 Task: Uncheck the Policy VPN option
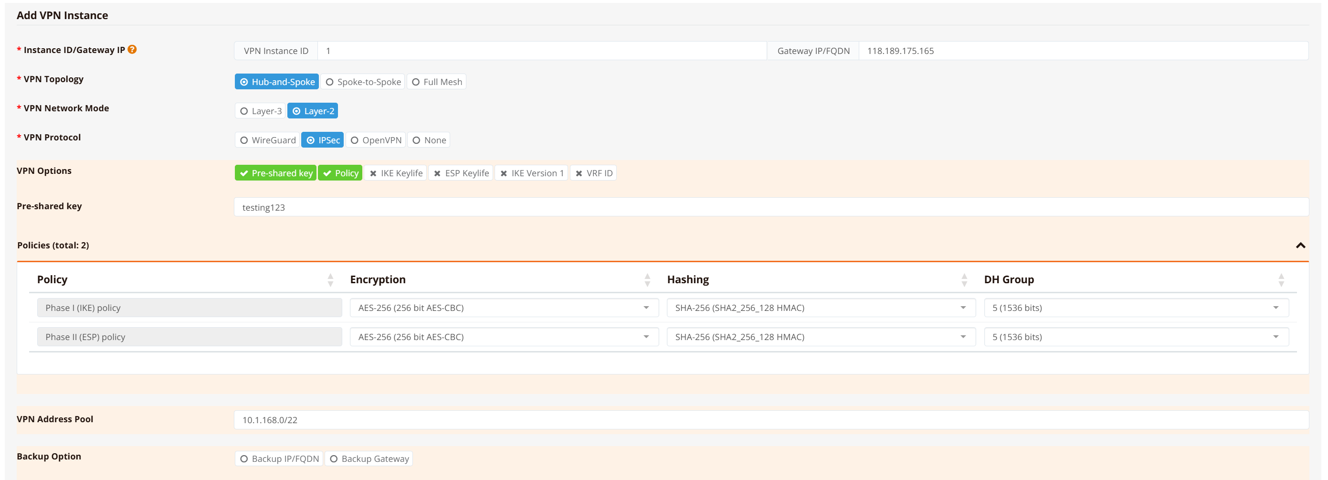(340, 173)
